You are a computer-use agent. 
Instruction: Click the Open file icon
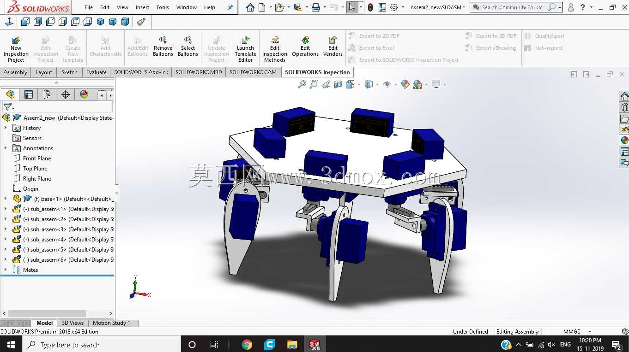click(x=279, y=7)
